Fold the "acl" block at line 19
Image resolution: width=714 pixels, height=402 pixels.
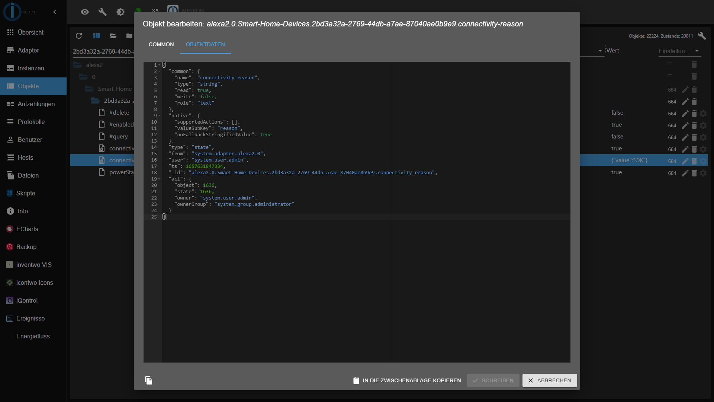click(160, 179)
